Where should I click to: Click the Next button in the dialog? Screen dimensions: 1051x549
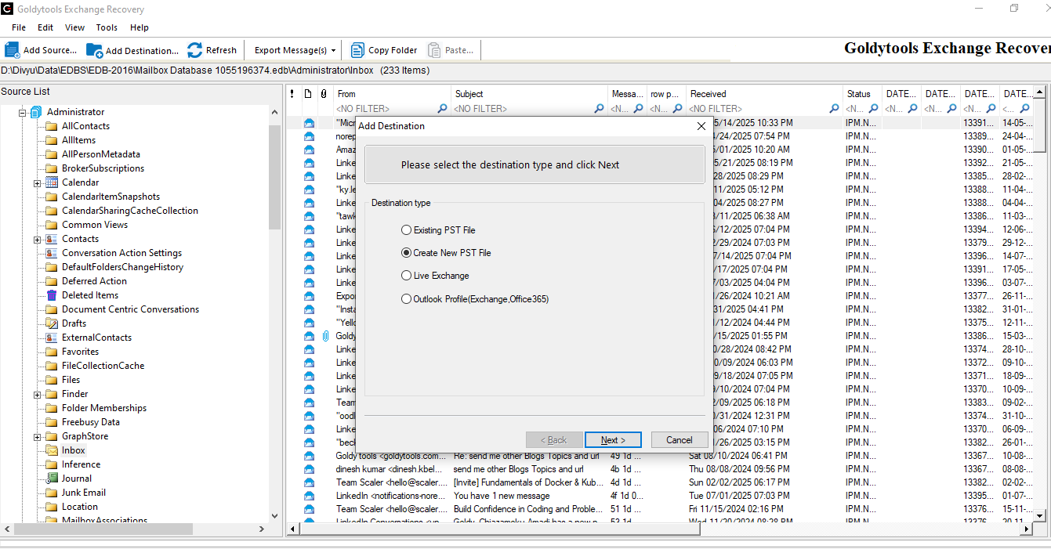pyautogui.click(x=613, y=440)
